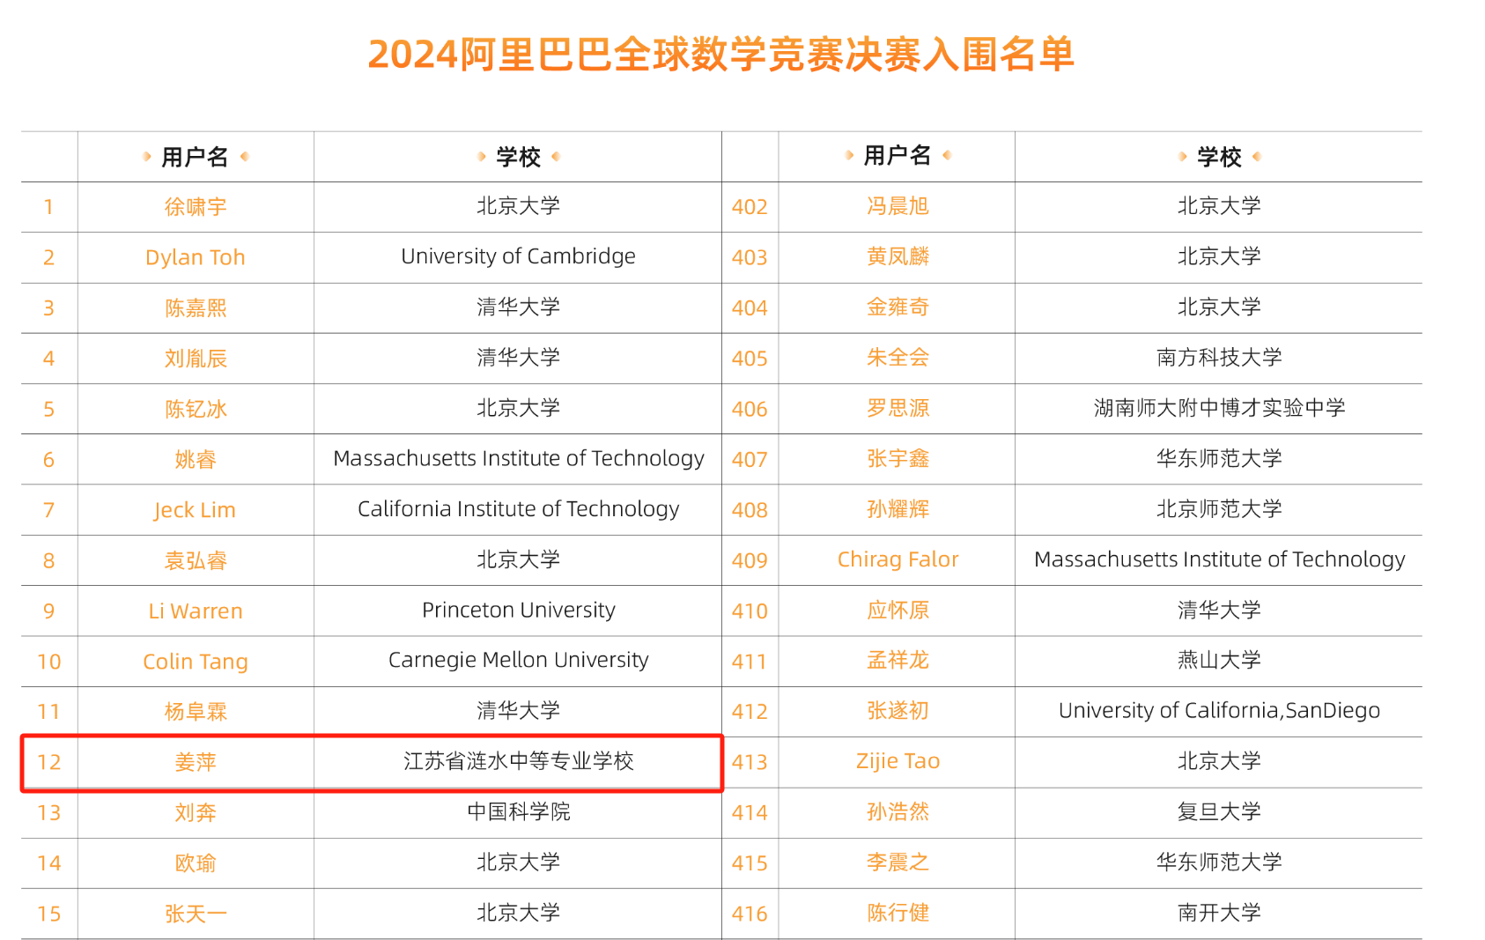The width and height of the screenshot is (1485, 940).
Task: Select the name 金雍奇
Action: [x=898, y=307]
